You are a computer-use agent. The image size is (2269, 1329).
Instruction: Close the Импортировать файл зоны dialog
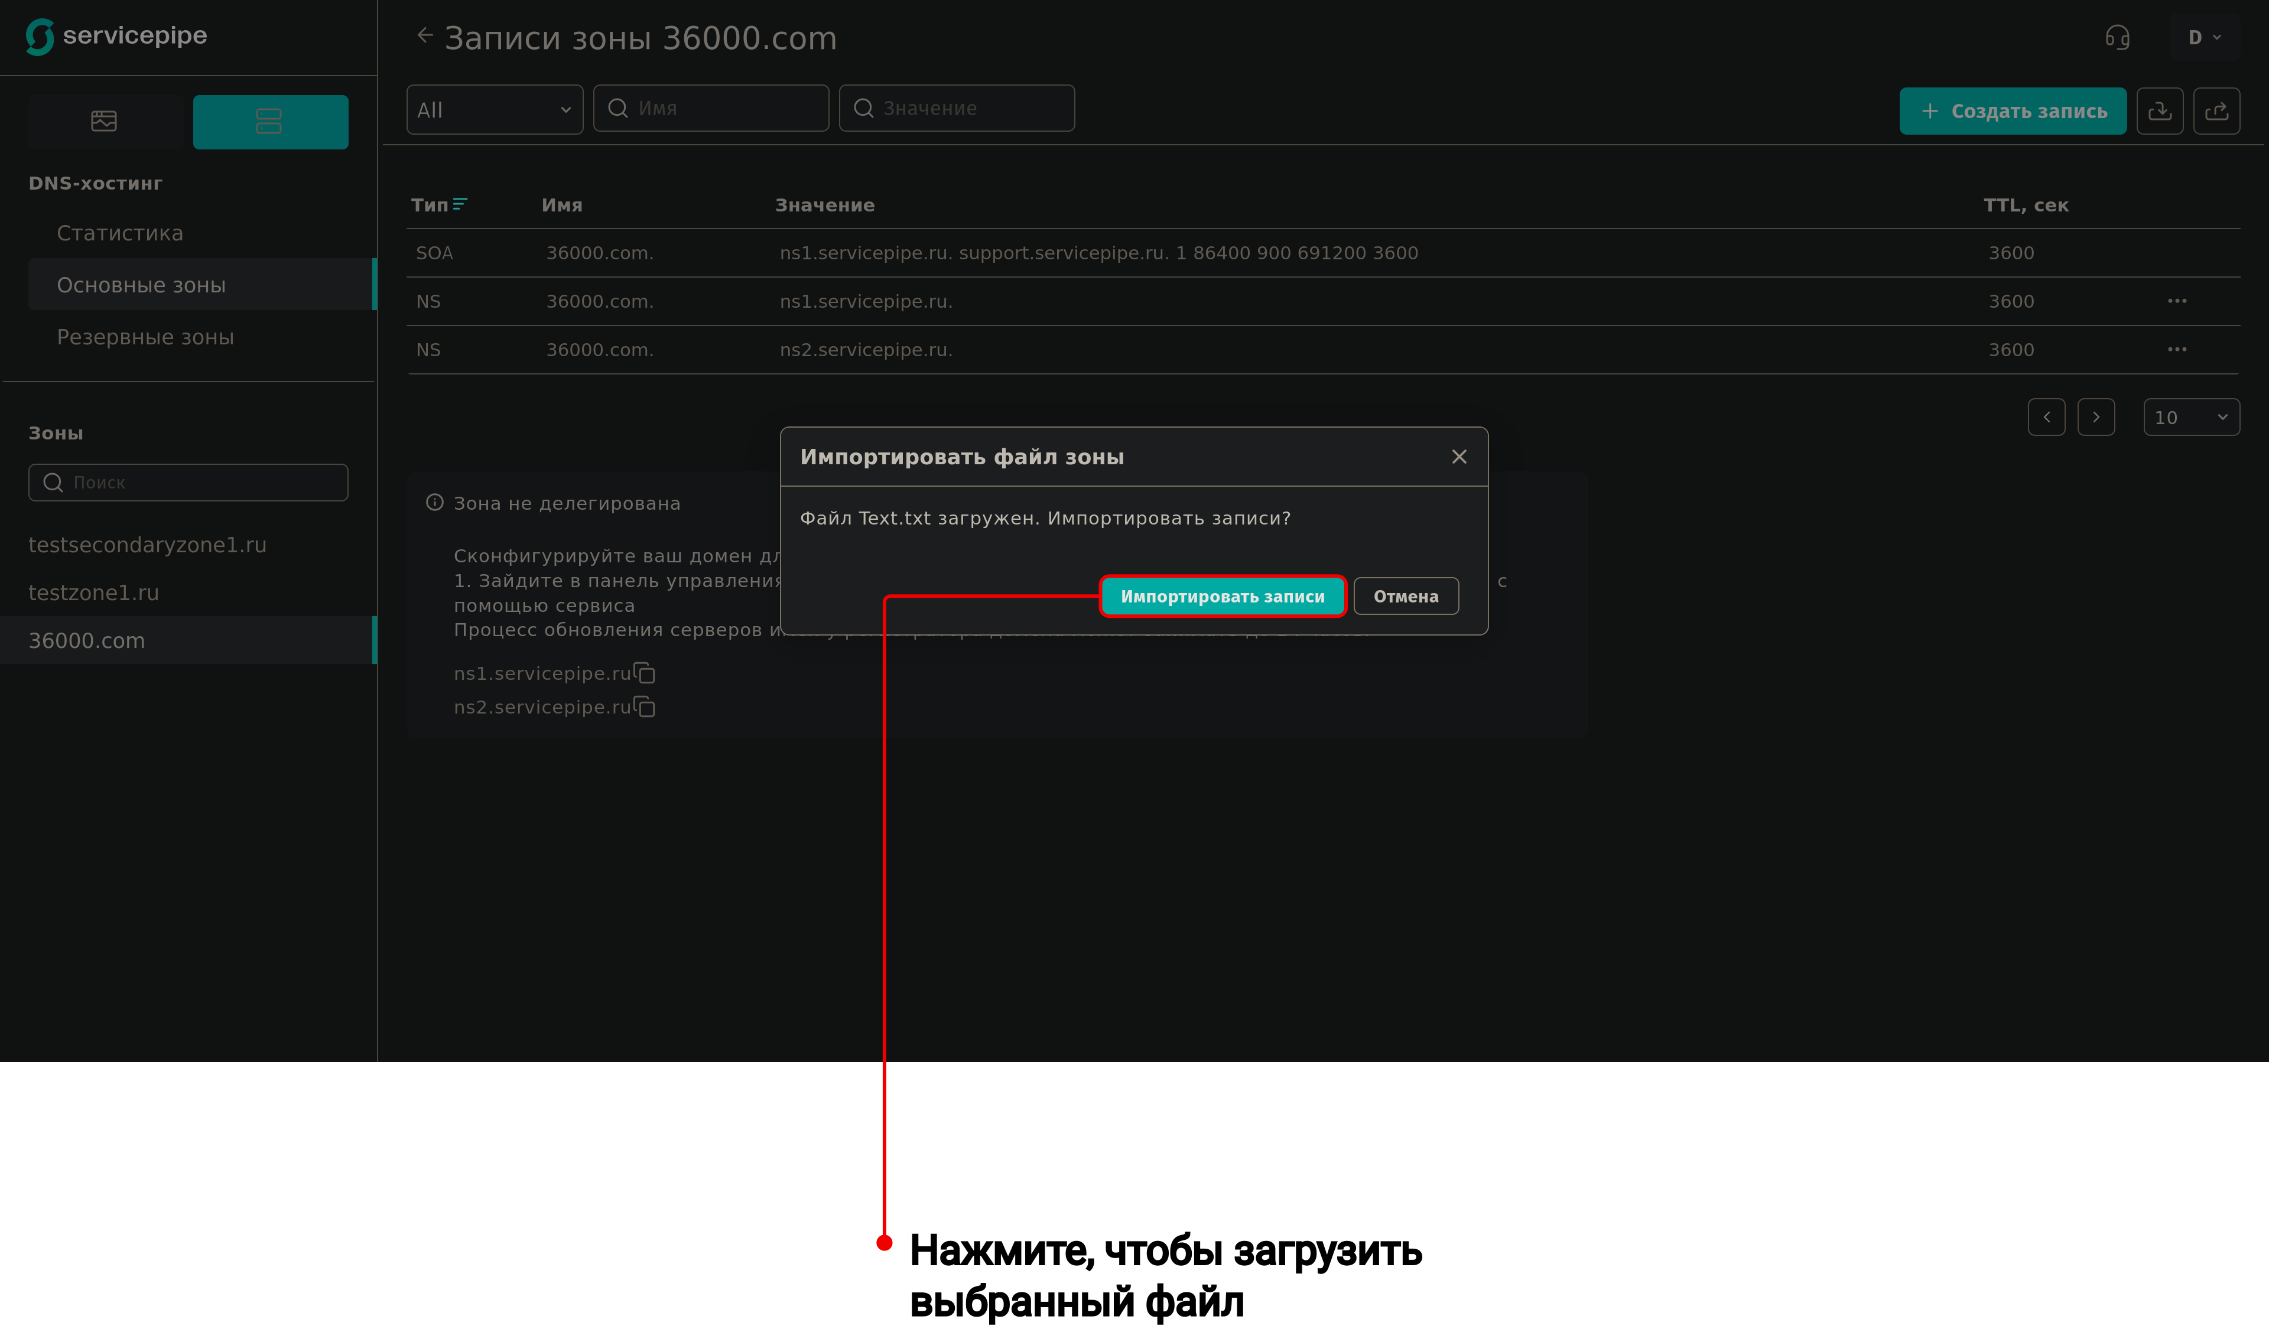1459,457
